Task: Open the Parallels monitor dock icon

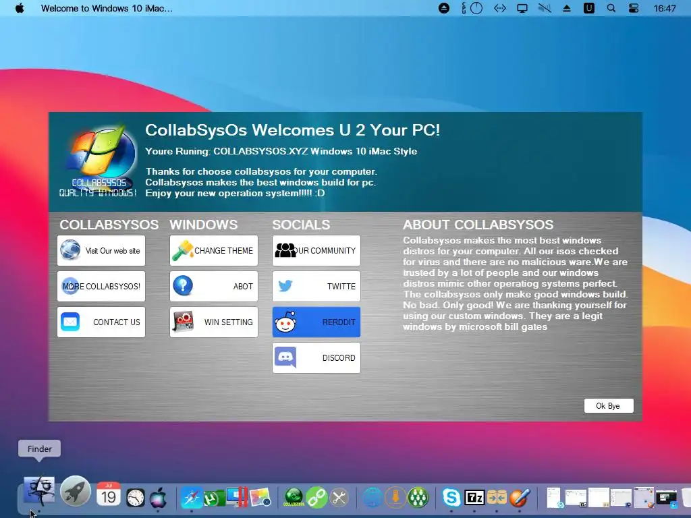Action: [237, 497]
